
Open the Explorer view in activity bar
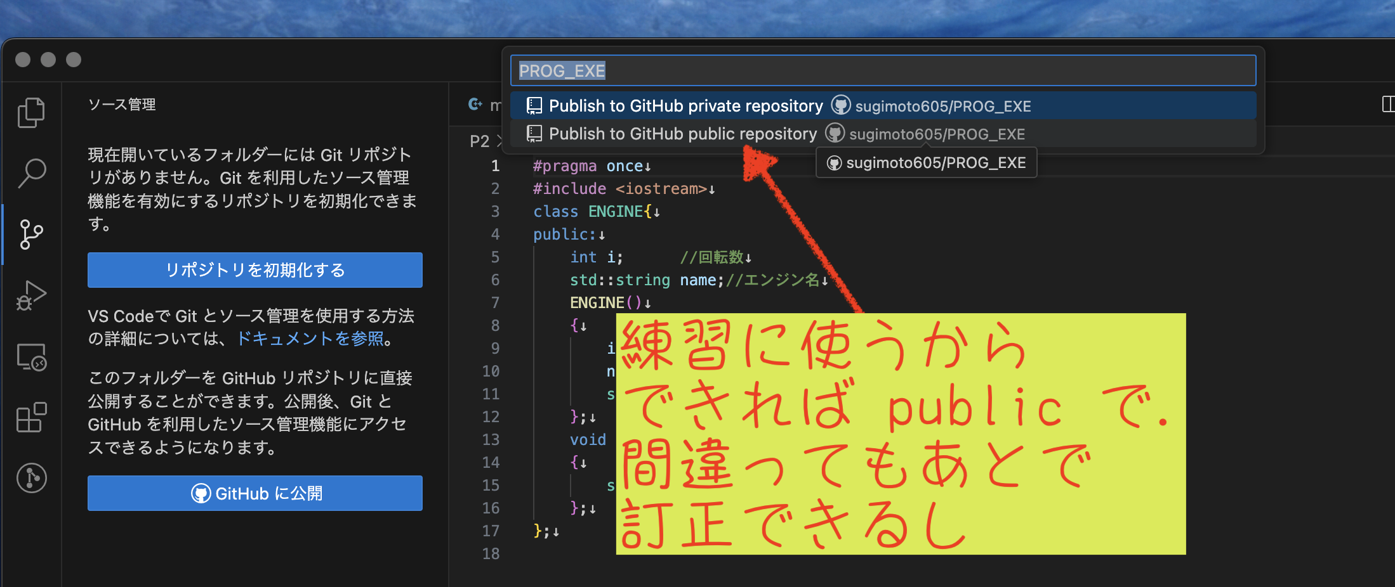31,113
